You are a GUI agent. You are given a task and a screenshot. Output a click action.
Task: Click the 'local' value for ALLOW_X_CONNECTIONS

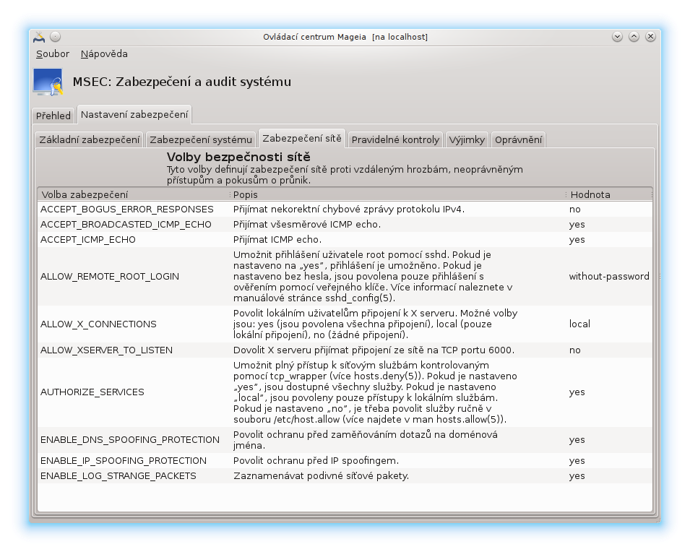(x=579, y=324)
